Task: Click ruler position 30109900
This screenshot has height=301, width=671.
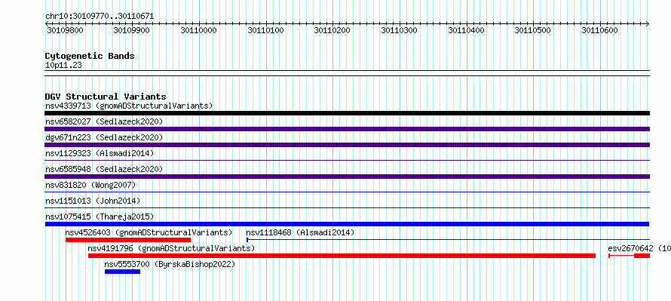Action: pos(132,30)
